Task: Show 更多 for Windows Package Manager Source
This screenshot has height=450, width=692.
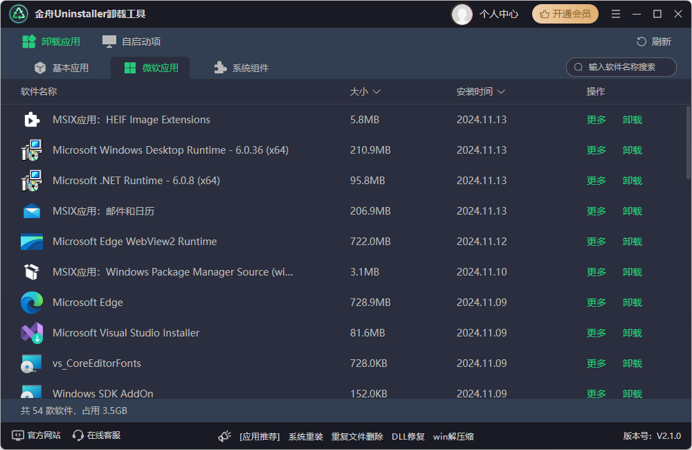Action: [x=597, y=272]
